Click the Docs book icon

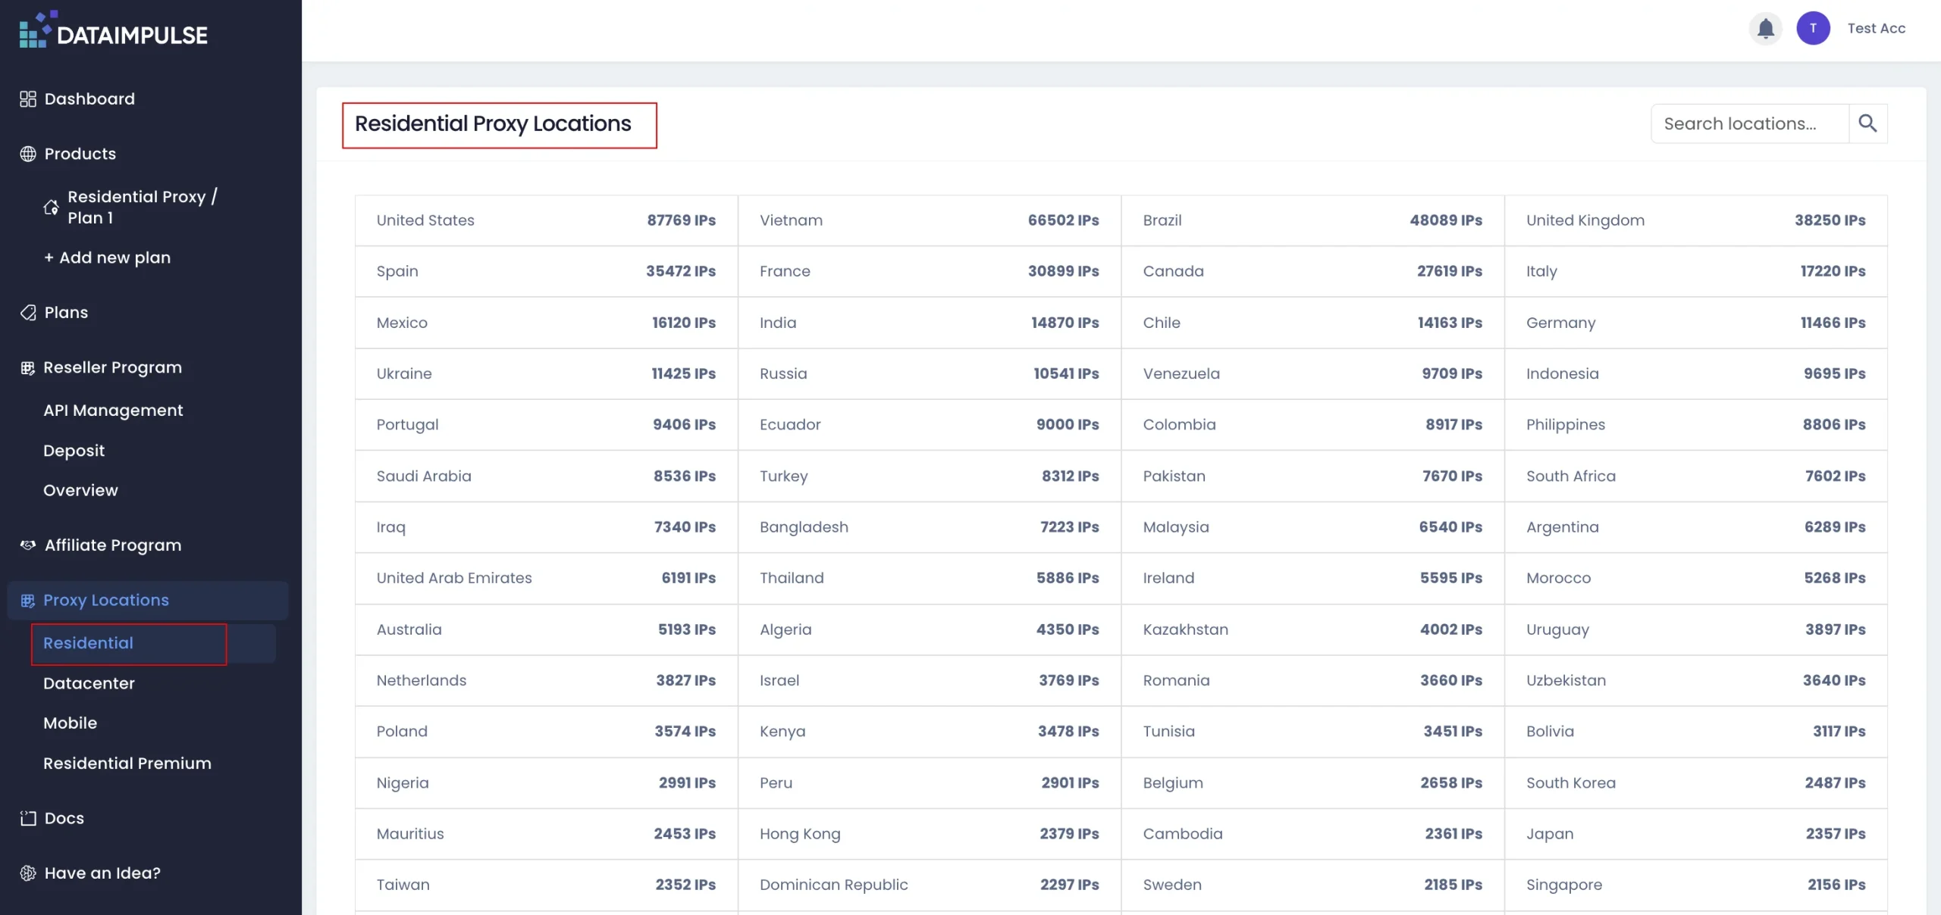28,818
